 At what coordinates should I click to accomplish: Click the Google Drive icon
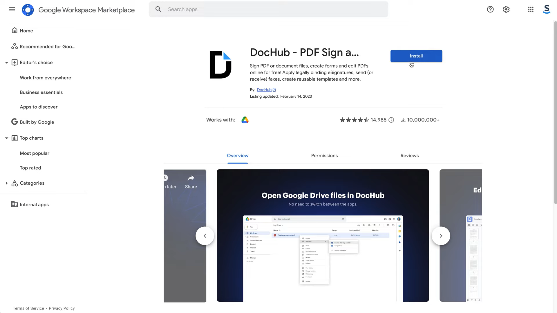coord(245,120)
